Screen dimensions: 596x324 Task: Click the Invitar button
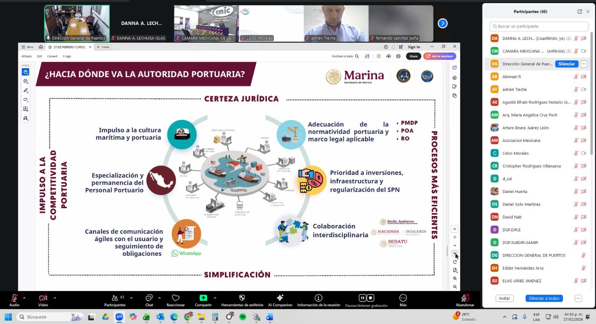(504, 298)
